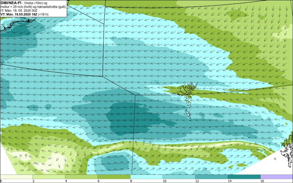Click the 4–6 m/s green legend swatch
Screen dimensions: 293x183
(x=81, y=177)
